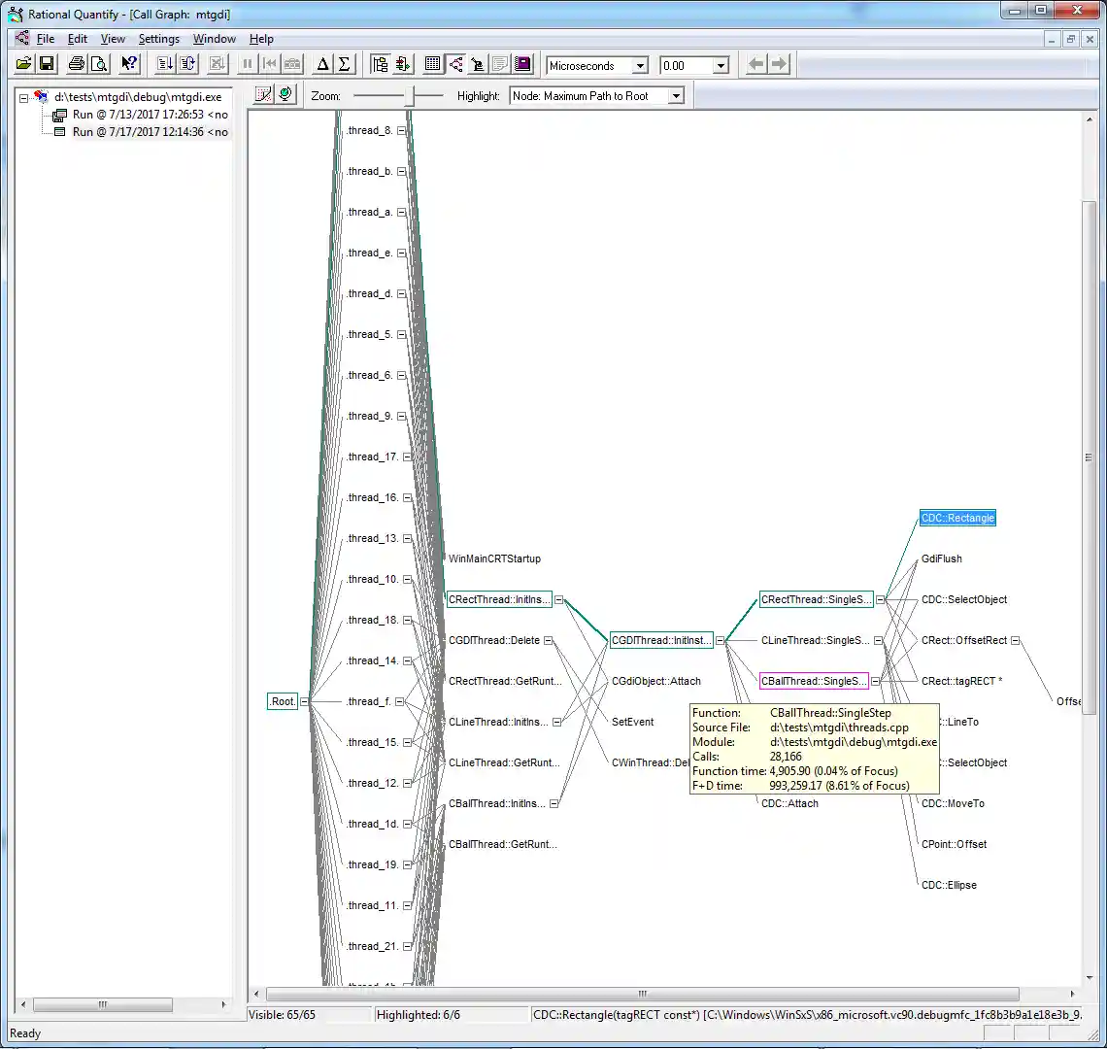The height and width of the screenshot is (1049, 1107).
Task: Click the Call Graph view icon
Action: (x=455, y=65)
